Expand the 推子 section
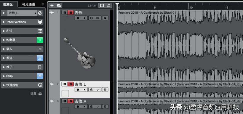 click(4, 67)
